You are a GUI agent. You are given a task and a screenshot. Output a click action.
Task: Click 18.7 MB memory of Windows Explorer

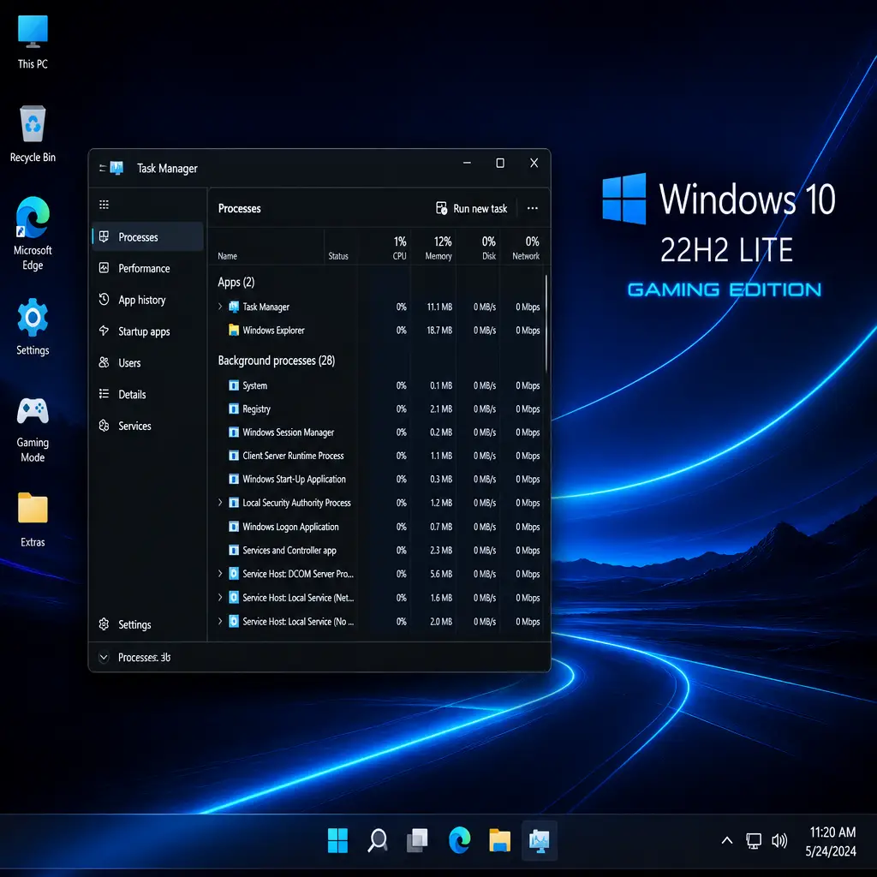pyautogui.click(x=439, y=331)
